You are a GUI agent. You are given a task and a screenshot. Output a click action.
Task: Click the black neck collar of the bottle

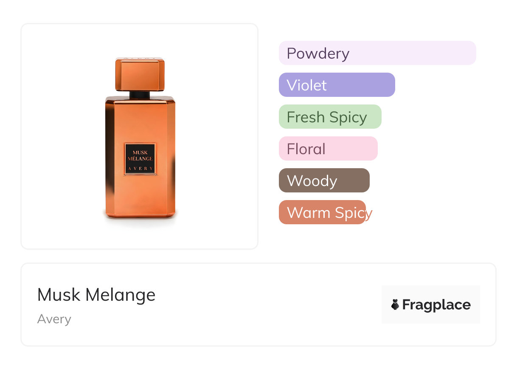coord(140,94)
